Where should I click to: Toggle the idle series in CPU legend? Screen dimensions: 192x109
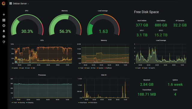[x=33, y=68]
